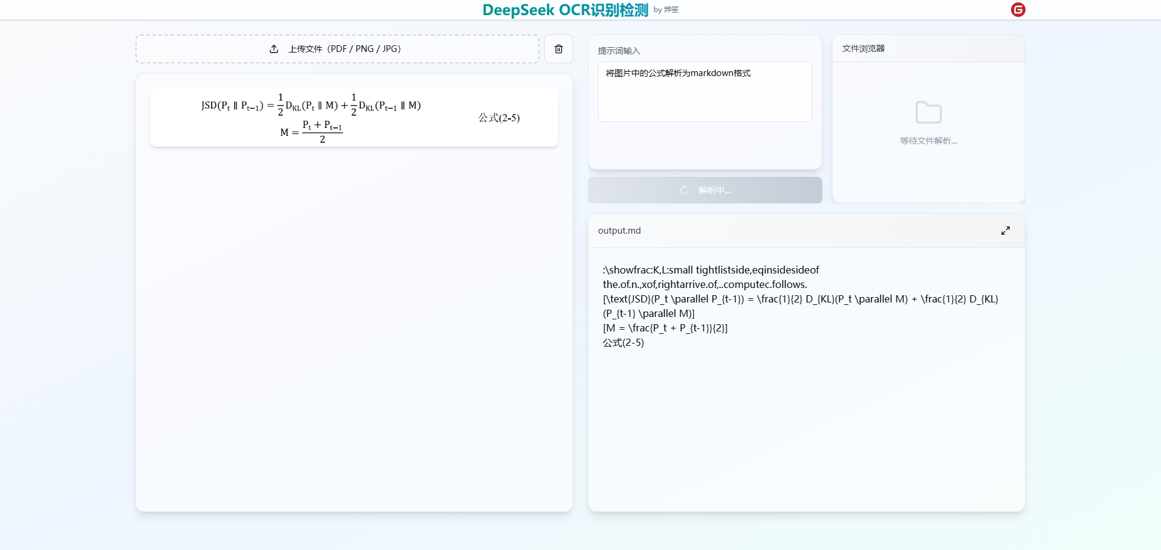Select the folder icon in 文件浏览器
1161x550 pixels.
pyautogui.click(x=929, y=112)
